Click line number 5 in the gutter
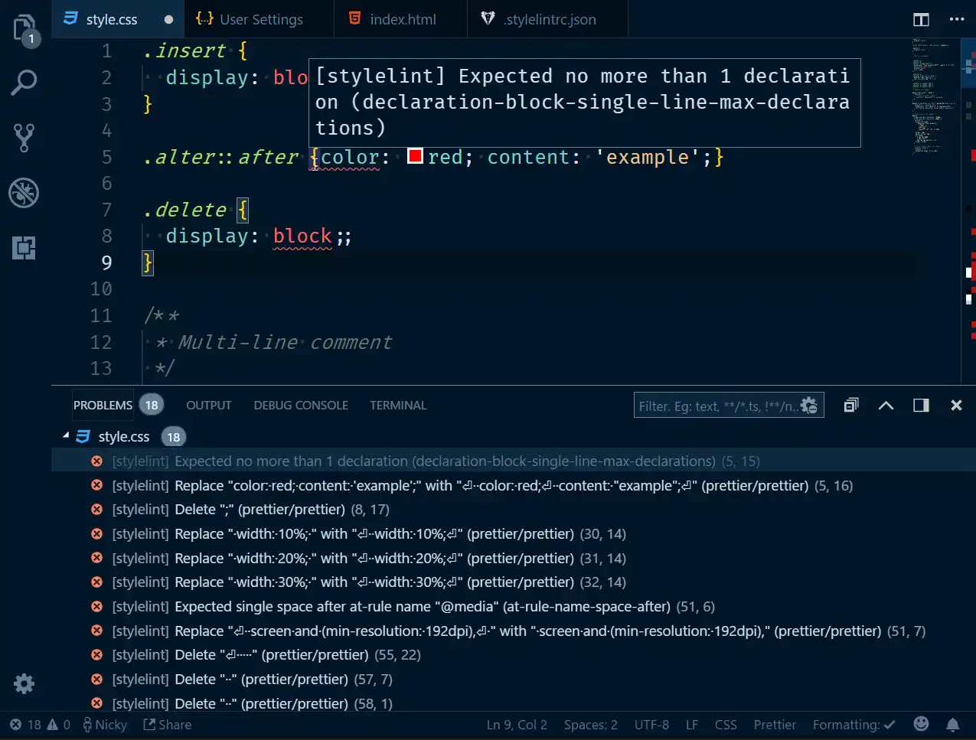This screenshot has width=976, height=740. click(x=106, y=157)
